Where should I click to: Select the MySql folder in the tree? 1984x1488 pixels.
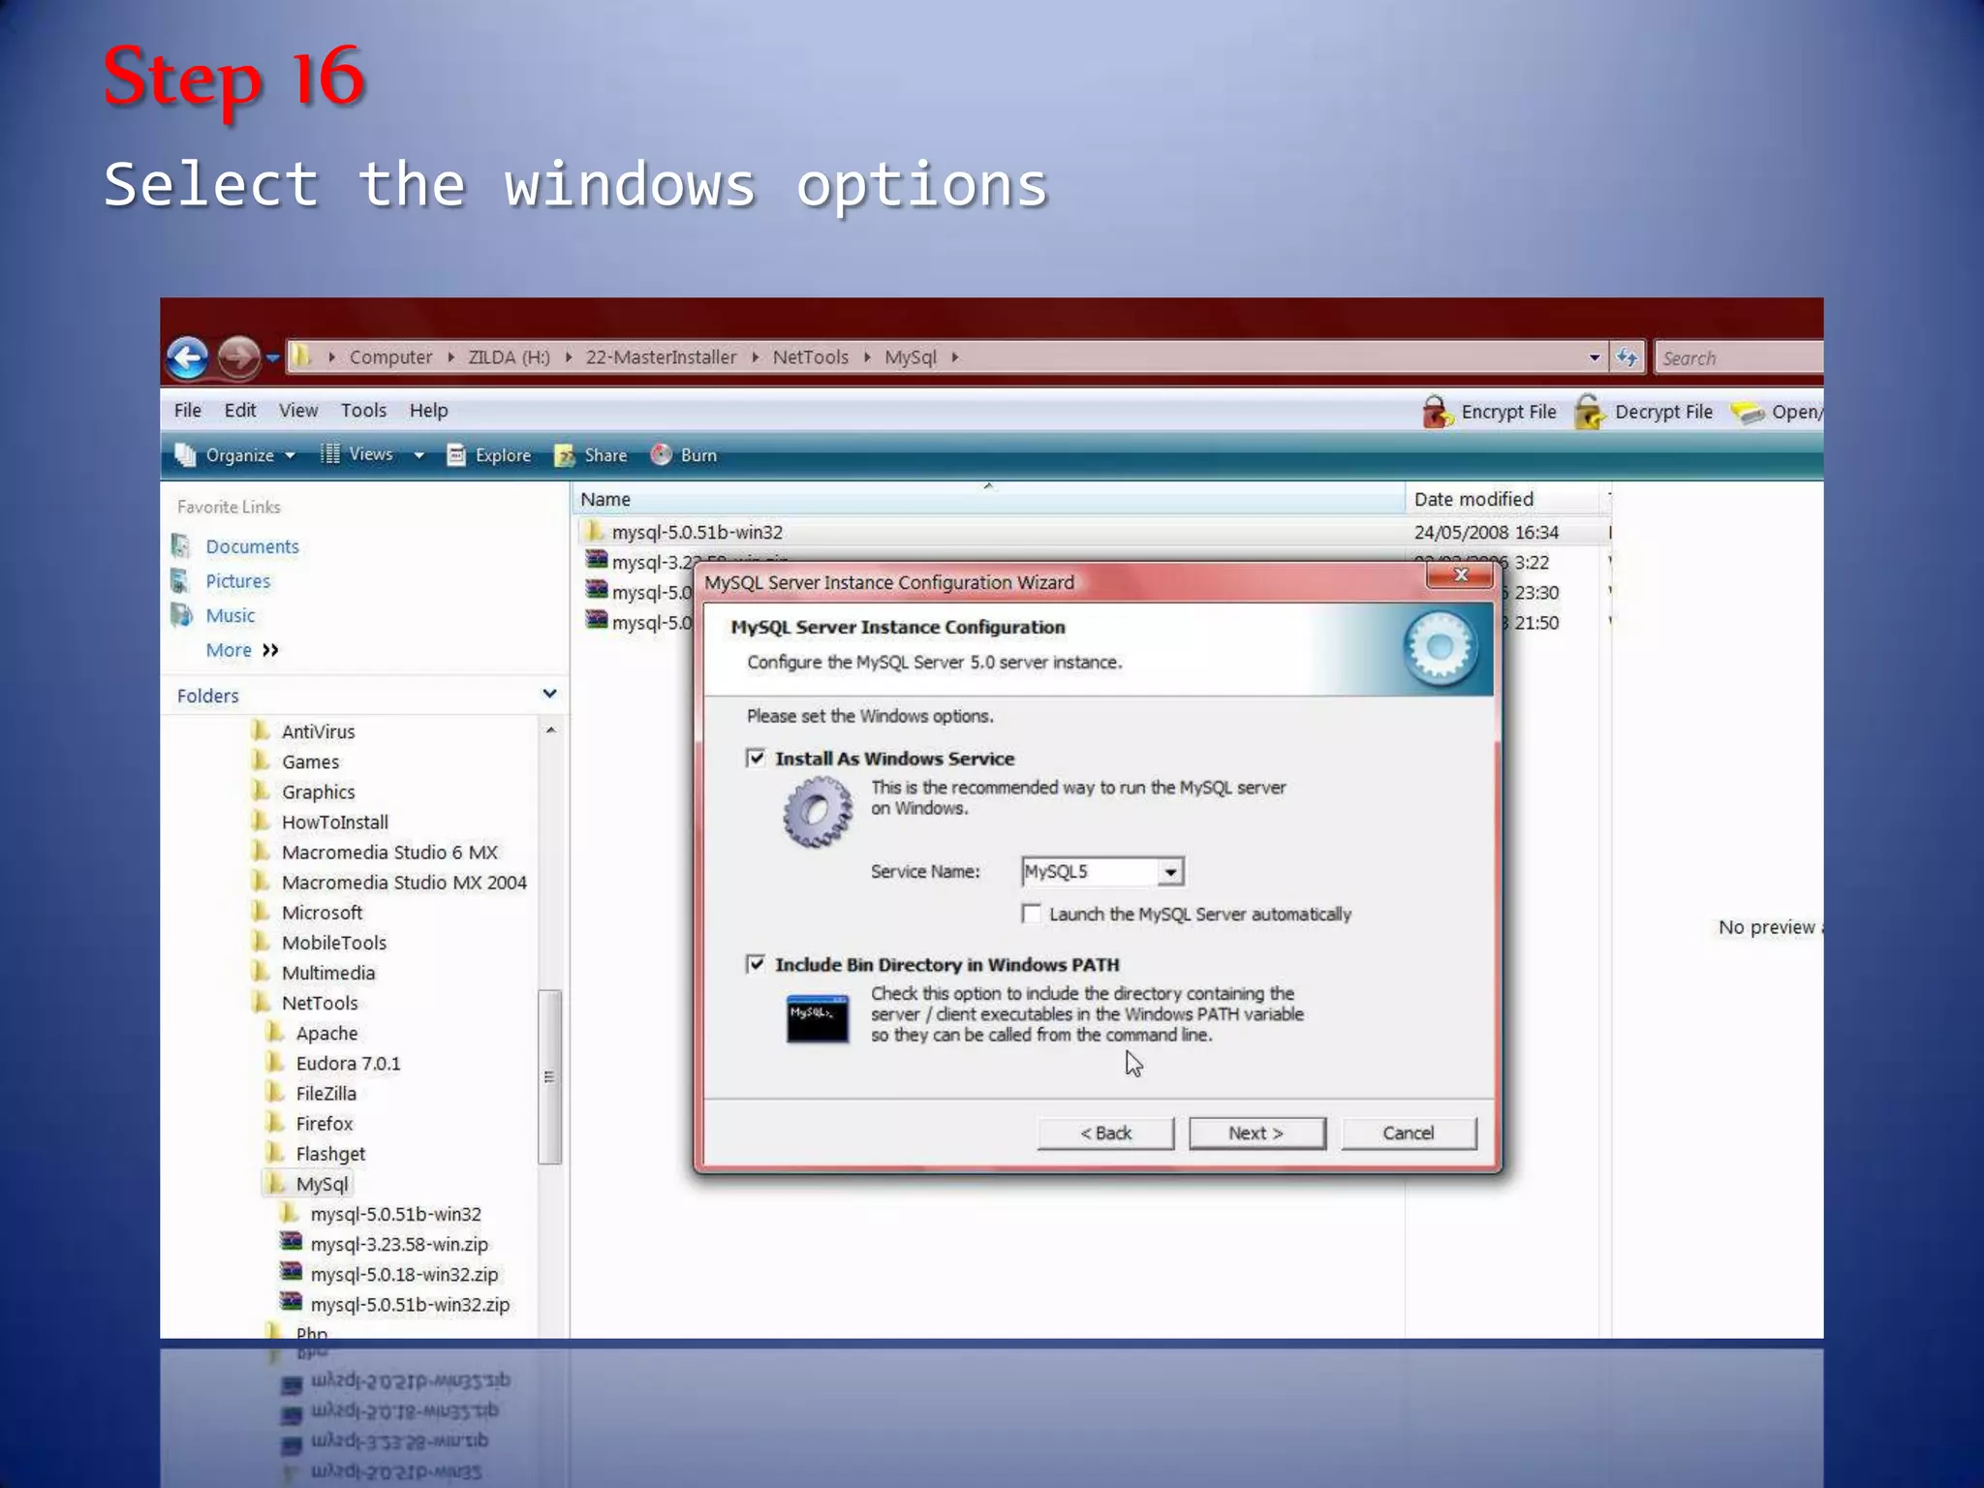click(x=322, y=1184)
